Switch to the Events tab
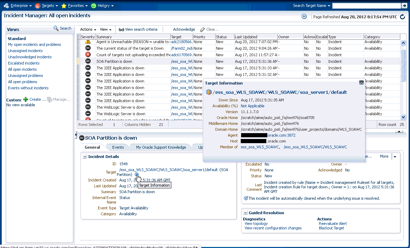This screenshot has width=410, height=248. [118, 147]
